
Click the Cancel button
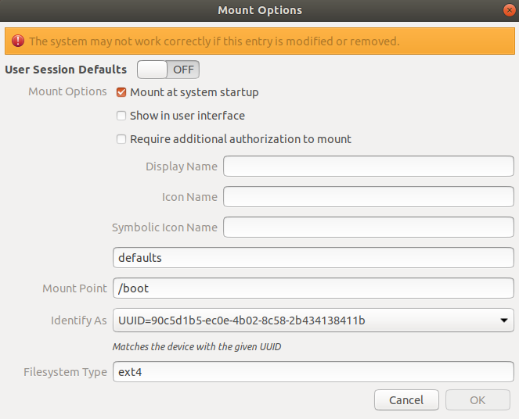coord(406,399)
